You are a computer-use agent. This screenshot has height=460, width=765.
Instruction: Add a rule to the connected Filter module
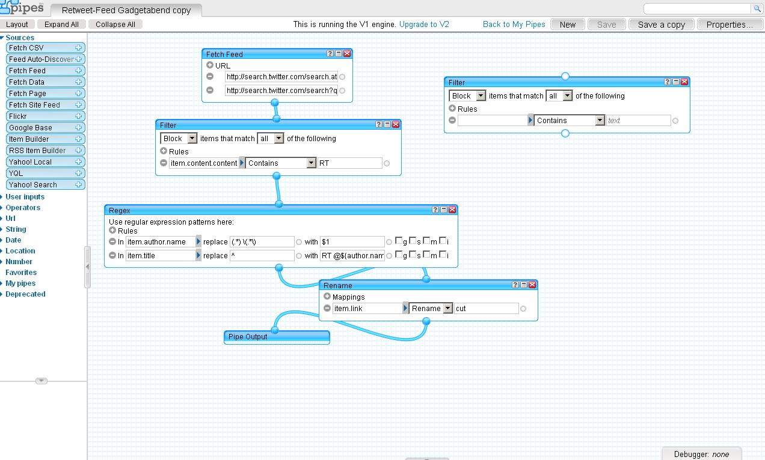(164, 151)
